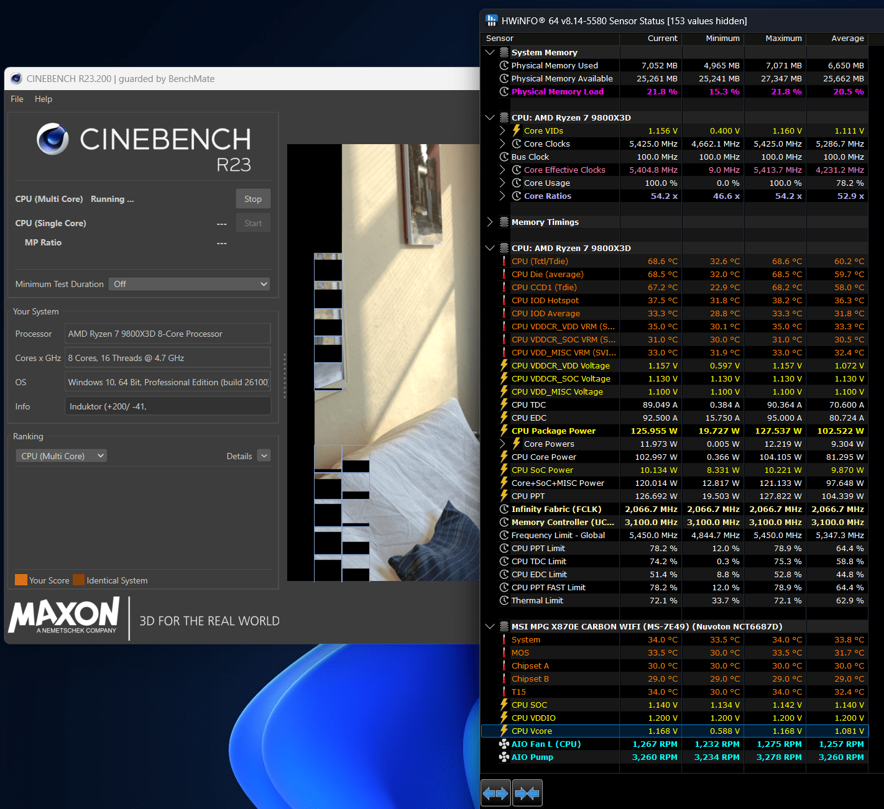Stop the CPU (Multi Core) benchmark

253,199
